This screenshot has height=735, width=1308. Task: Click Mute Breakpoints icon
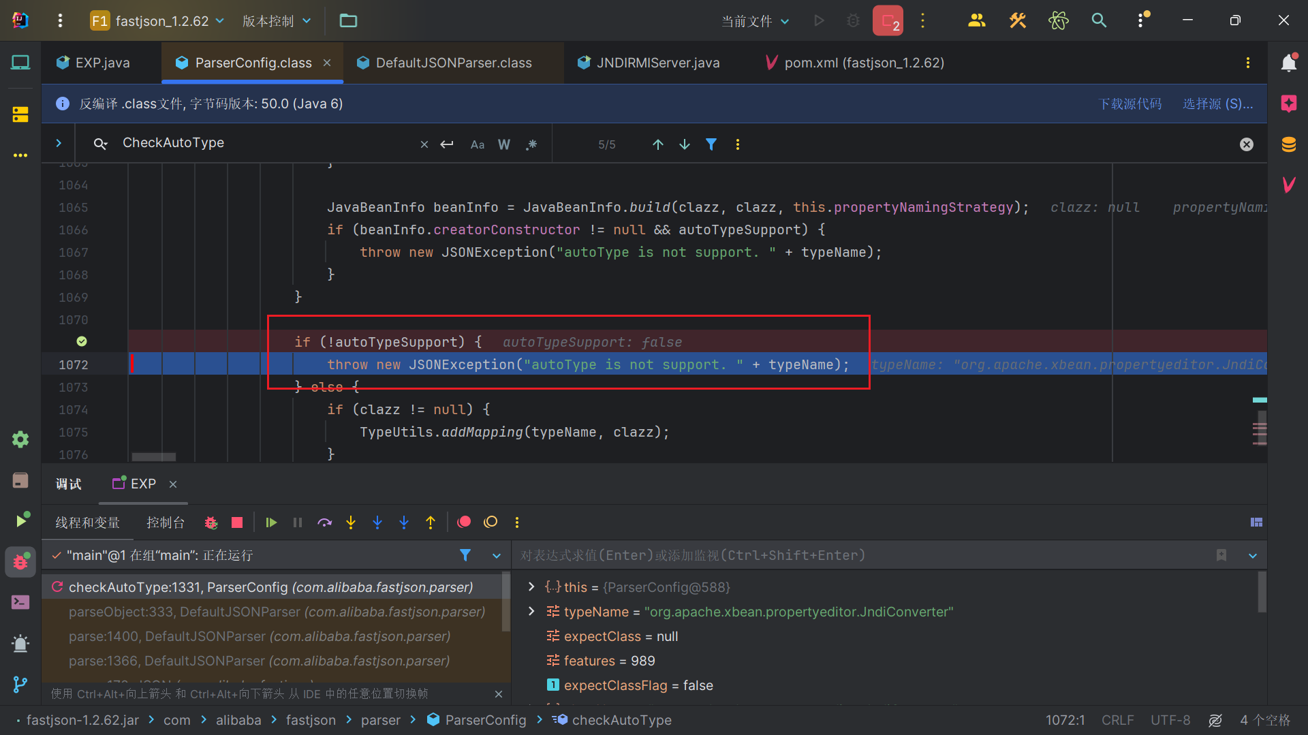point(490,522)
